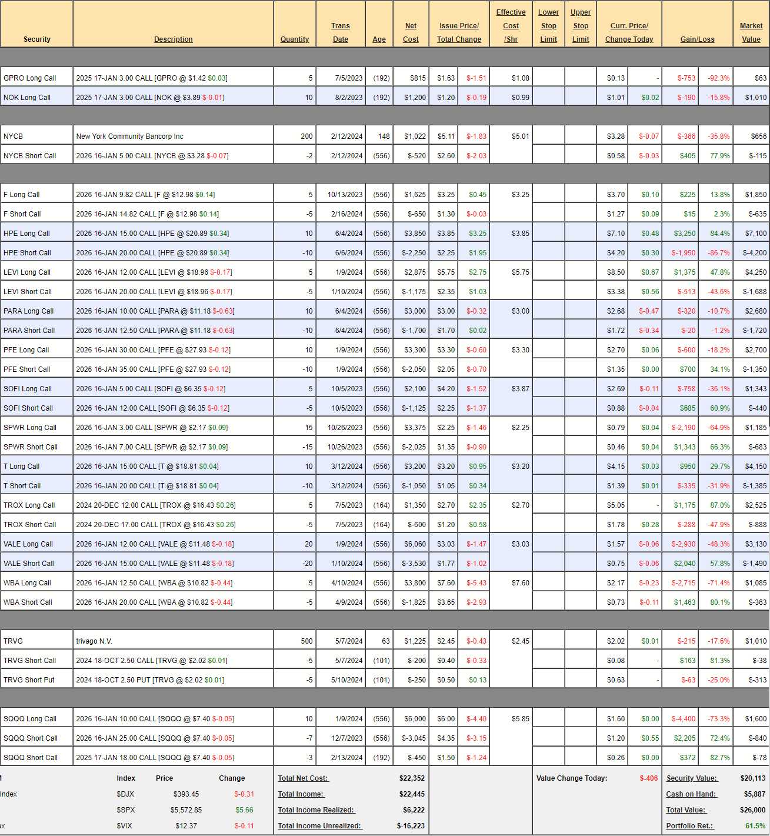The width and height of the screenshot is (770, 836).
Task: Open the Total Income Realized link
Action: click(x=316, y=810)
